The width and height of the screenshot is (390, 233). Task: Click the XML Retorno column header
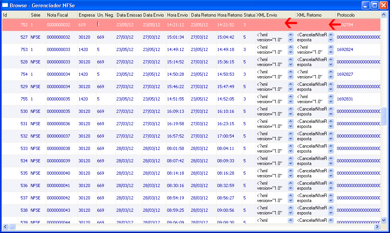(316, 15)
